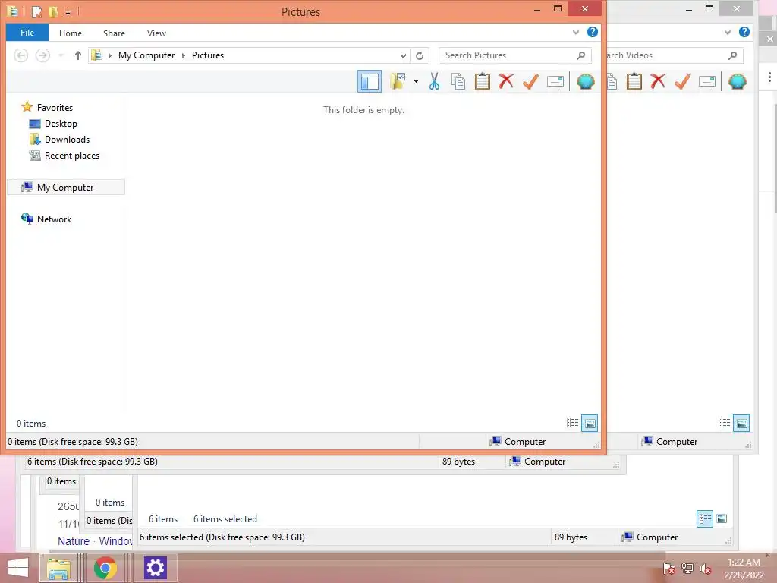Open the Windows Start button
Viewport: 777px width, 583px height.
(18, 568)
